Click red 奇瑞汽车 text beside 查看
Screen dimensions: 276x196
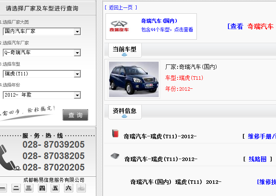click(x=260, y=26)
